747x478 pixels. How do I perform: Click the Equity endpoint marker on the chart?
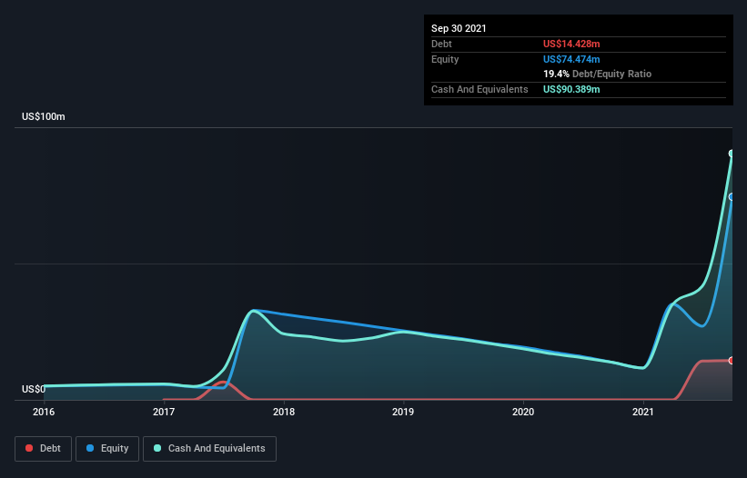click(732, 197)
